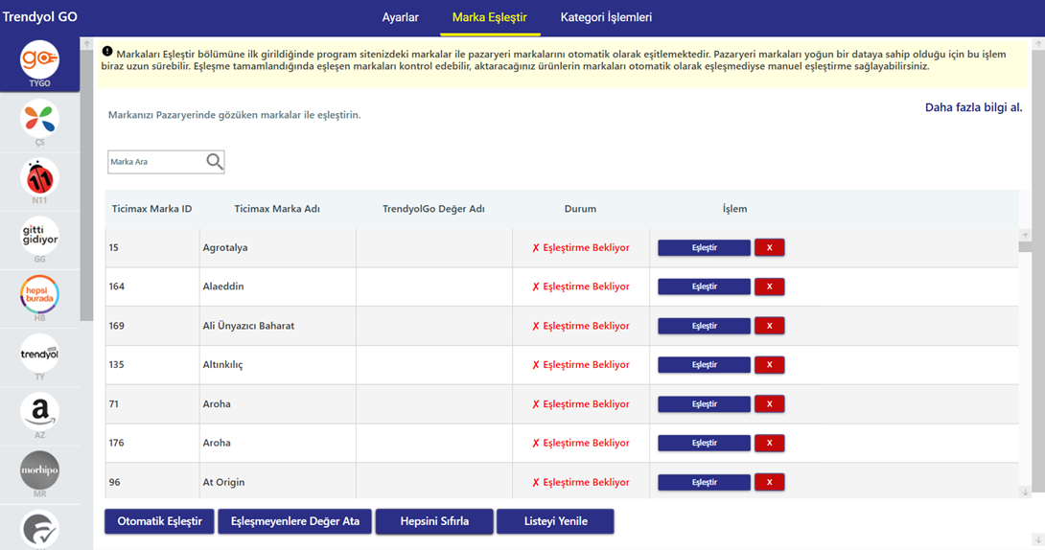
Task: Click Eşleştirme Bekliyor status for Agrotalya
Action: (580, 248)
